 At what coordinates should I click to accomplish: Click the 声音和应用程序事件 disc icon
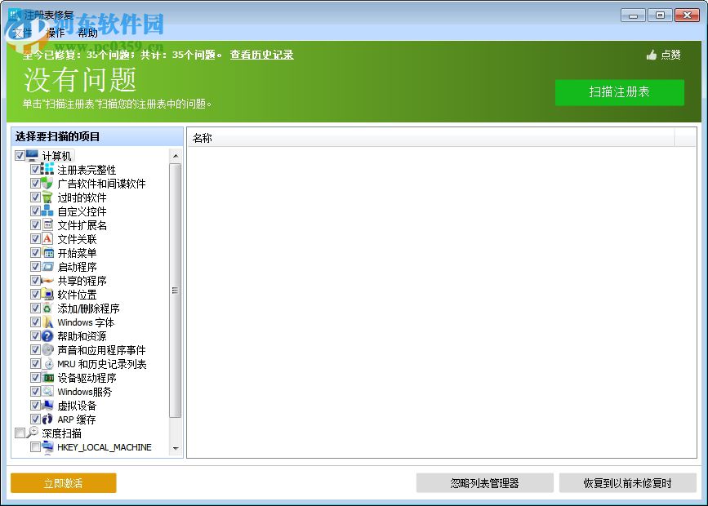coord(47,349)
